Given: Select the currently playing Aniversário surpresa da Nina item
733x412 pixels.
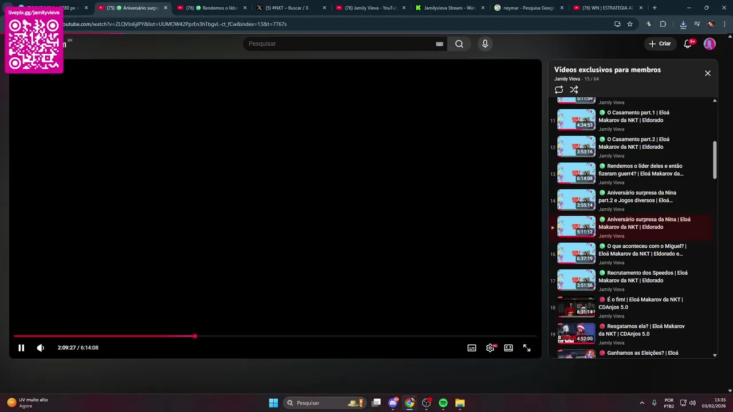Looking at the screenshot, I should 630,227.
